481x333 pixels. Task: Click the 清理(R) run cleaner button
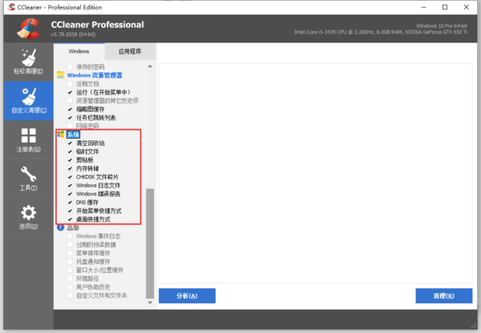(443, 295)
